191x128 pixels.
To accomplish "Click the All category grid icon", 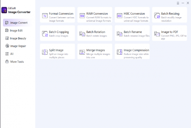I will [x=7, y=54].
